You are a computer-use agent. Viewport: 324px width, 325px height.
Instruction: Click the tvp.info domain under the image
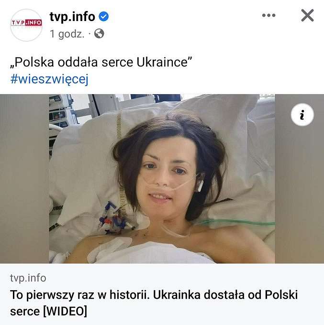[x=28, y=278]
